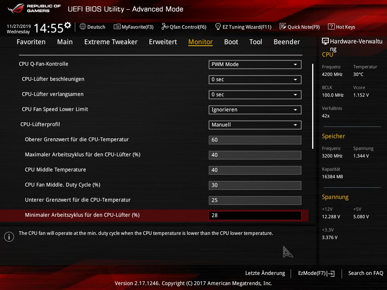Click the Hot Keys question mark icon

pos(331,26)
